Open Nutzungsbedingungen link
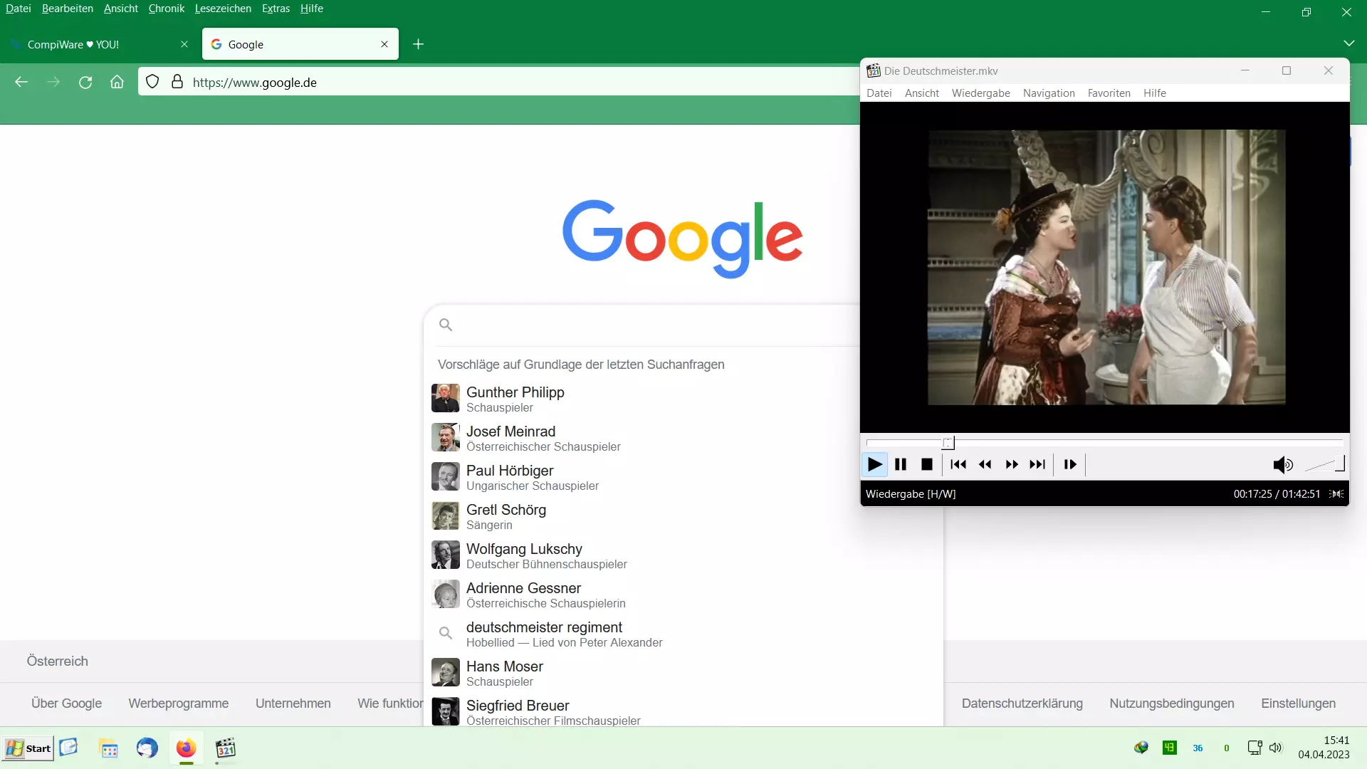Screen dimensions: 1367x769 1172,703
